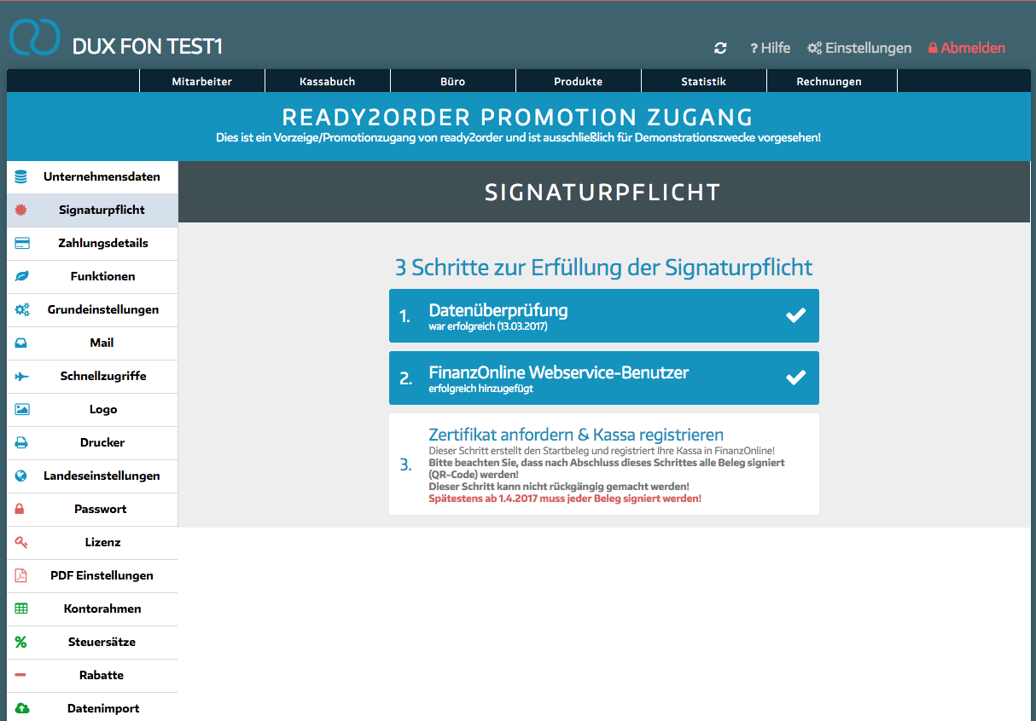
Task: Open Datenimport in the sidebar
Action: [x=92, y=707]
